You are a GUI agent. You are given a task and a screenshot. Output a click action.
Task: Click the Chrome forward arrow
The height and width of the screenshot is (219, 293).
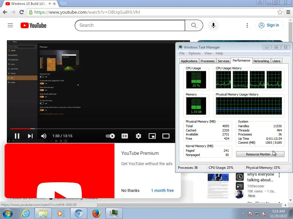[x=13, y=12]
